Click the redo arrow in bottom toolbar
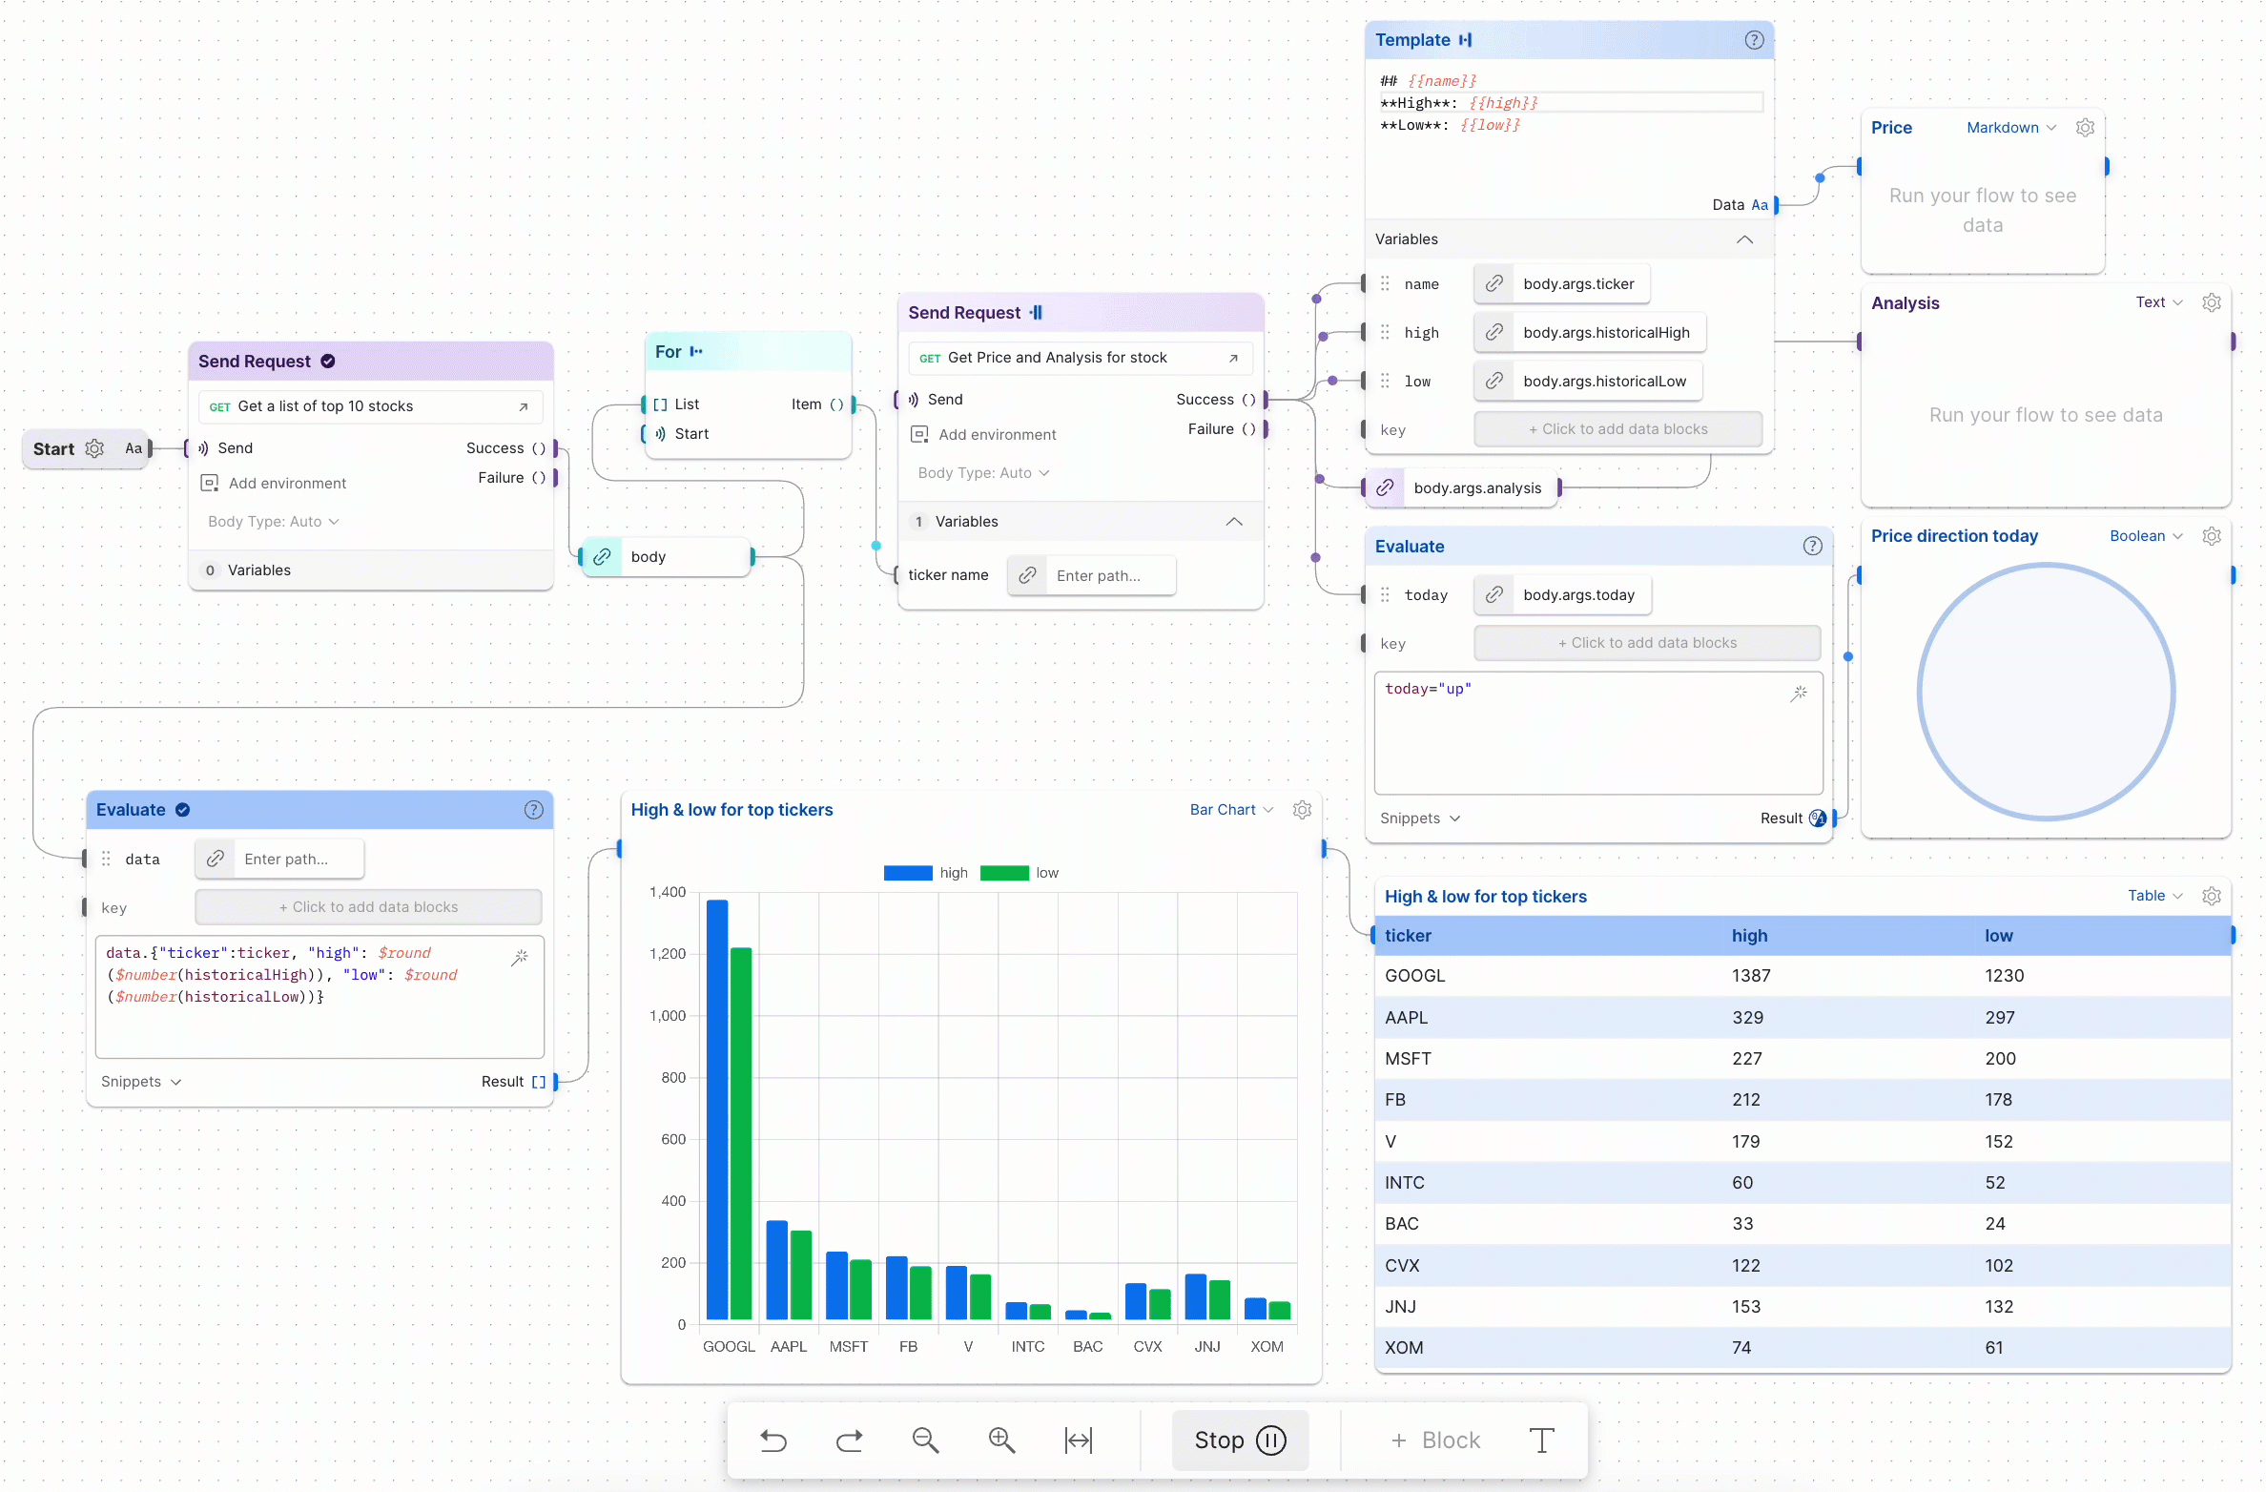This screenshot has width=2266, height=1492. coord(849,1440)
